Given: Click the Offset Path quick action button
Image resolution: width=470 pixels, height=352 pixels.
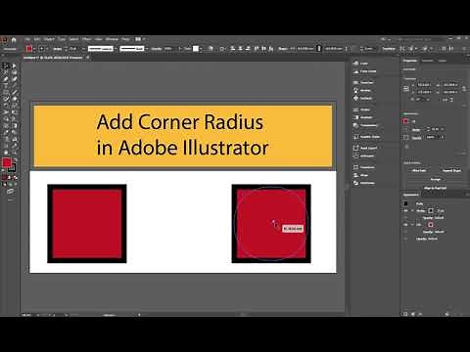Looking at the screenshot, I should pyautogui.click(x=419, y=170).
